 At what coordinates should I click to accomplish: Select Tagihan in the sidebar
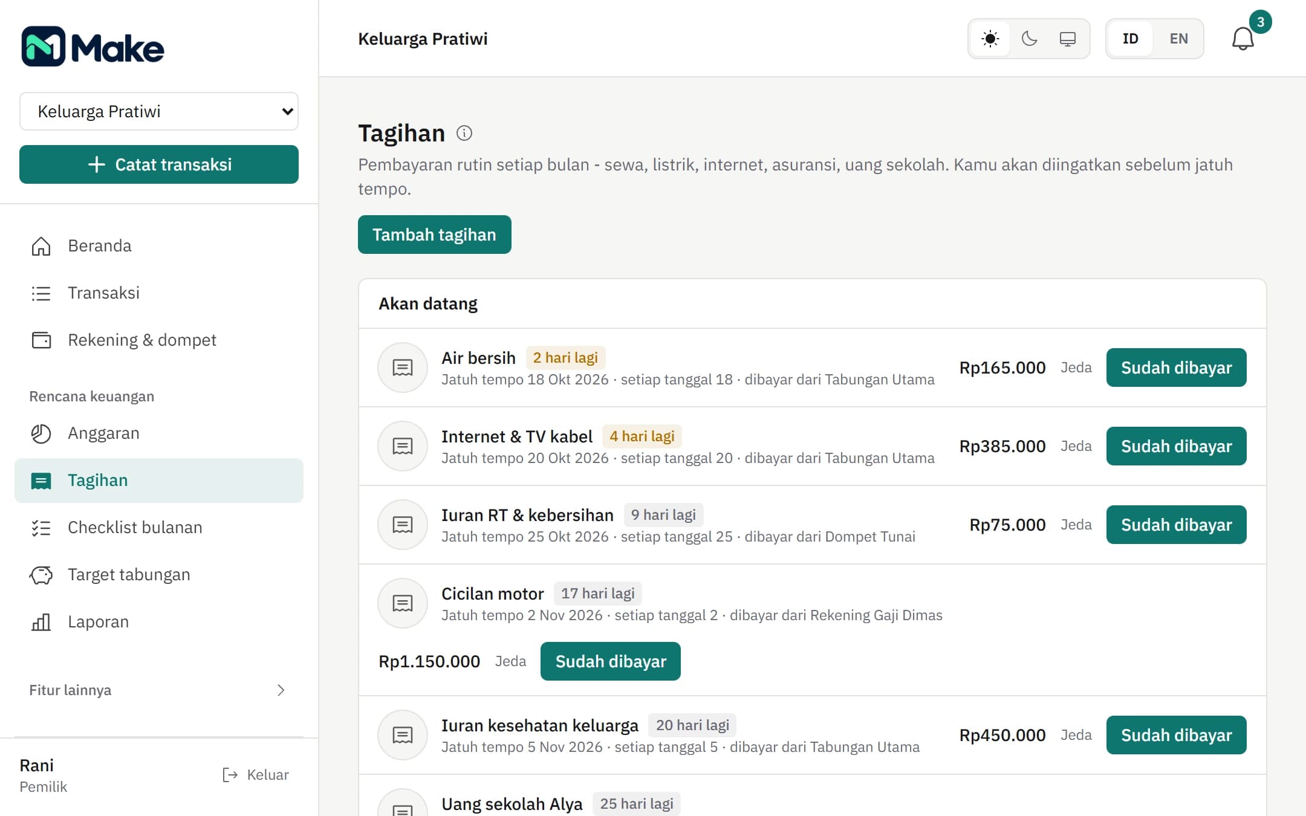[159, 481]
